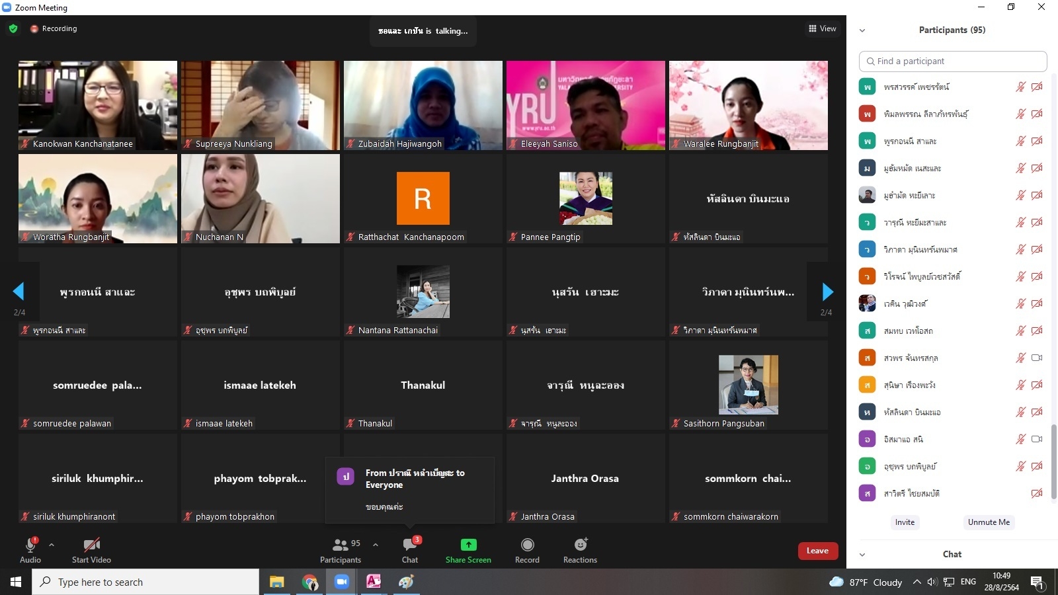Open the Chat icon in toolbar
Image resolution: width=1058 pixels, height=595 pixels.
click(x=410, y=545)
